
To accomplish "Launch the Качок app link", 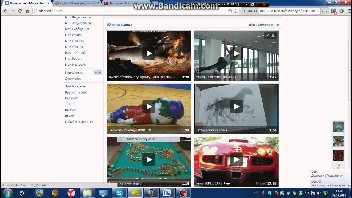I will (70, 116).
